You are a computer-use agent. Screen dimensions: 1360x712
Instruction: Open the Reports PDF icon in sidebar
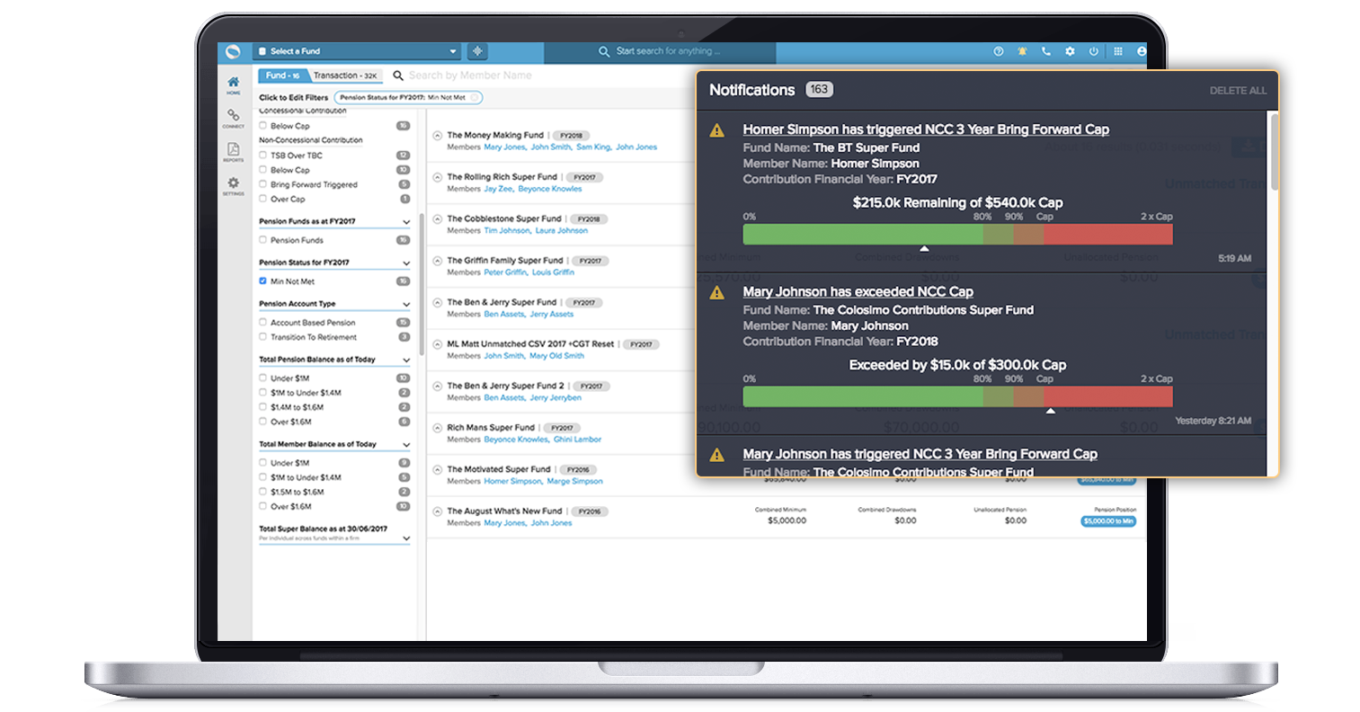click(x=233, y=151)
